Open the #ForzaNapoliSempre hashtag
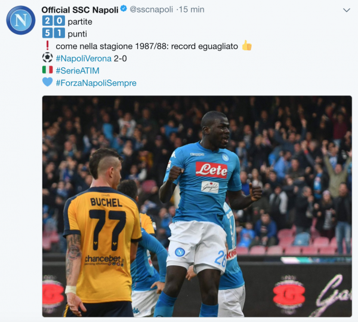This screenshot has width=358, height=322. pyautogui.click(x=96, y=82)
